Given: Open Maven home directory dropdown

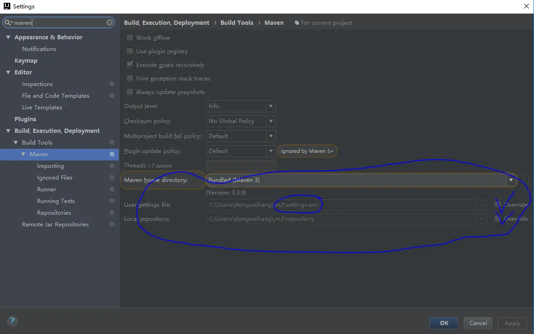Looking at the screenshot, I should click(511, 180).
